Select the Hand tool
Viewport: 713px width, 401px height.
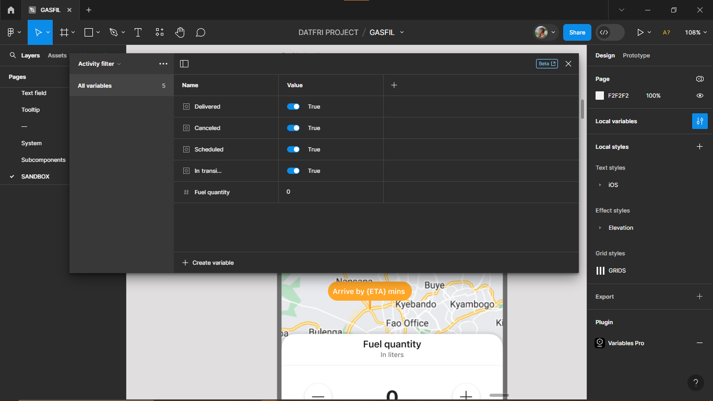[180, 32]
